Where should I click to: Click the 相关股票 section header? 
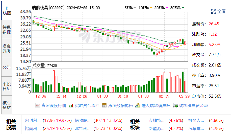11,124
